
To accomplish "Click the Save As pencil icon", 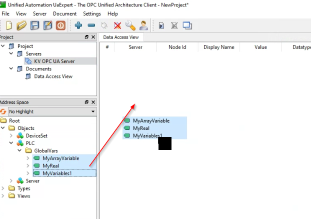I will (47, 25).
